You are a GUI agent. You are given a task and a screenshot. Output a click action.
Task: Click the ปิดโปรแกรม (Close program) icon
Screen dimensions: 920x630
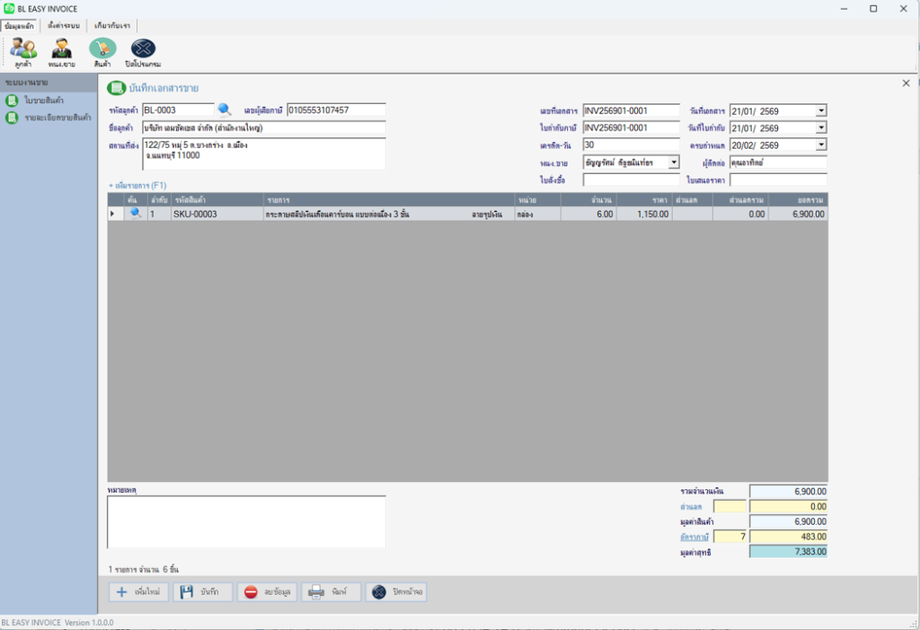click(x=143, y=52)
